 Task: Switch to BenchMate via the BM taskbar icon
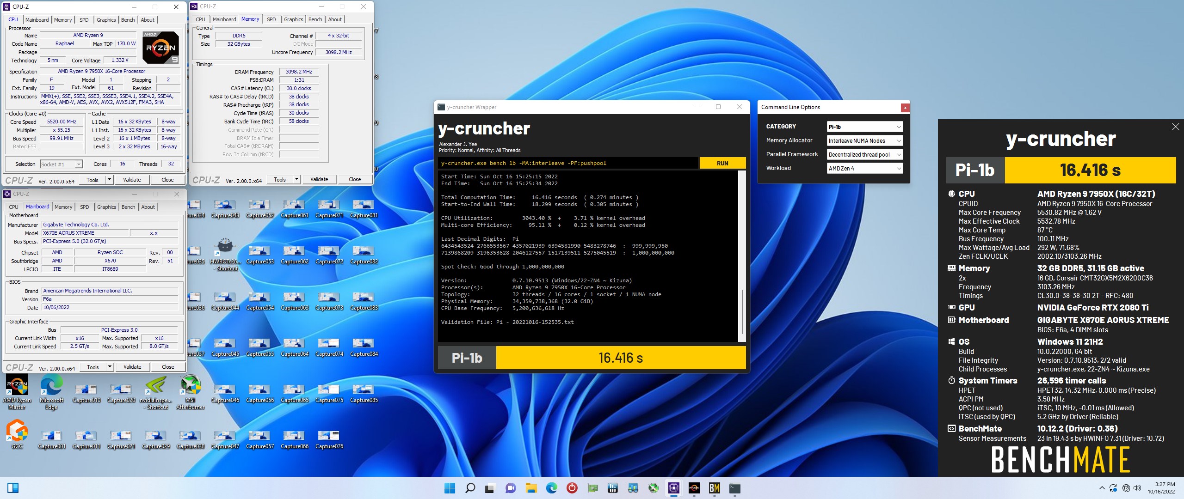pos(715,488)
